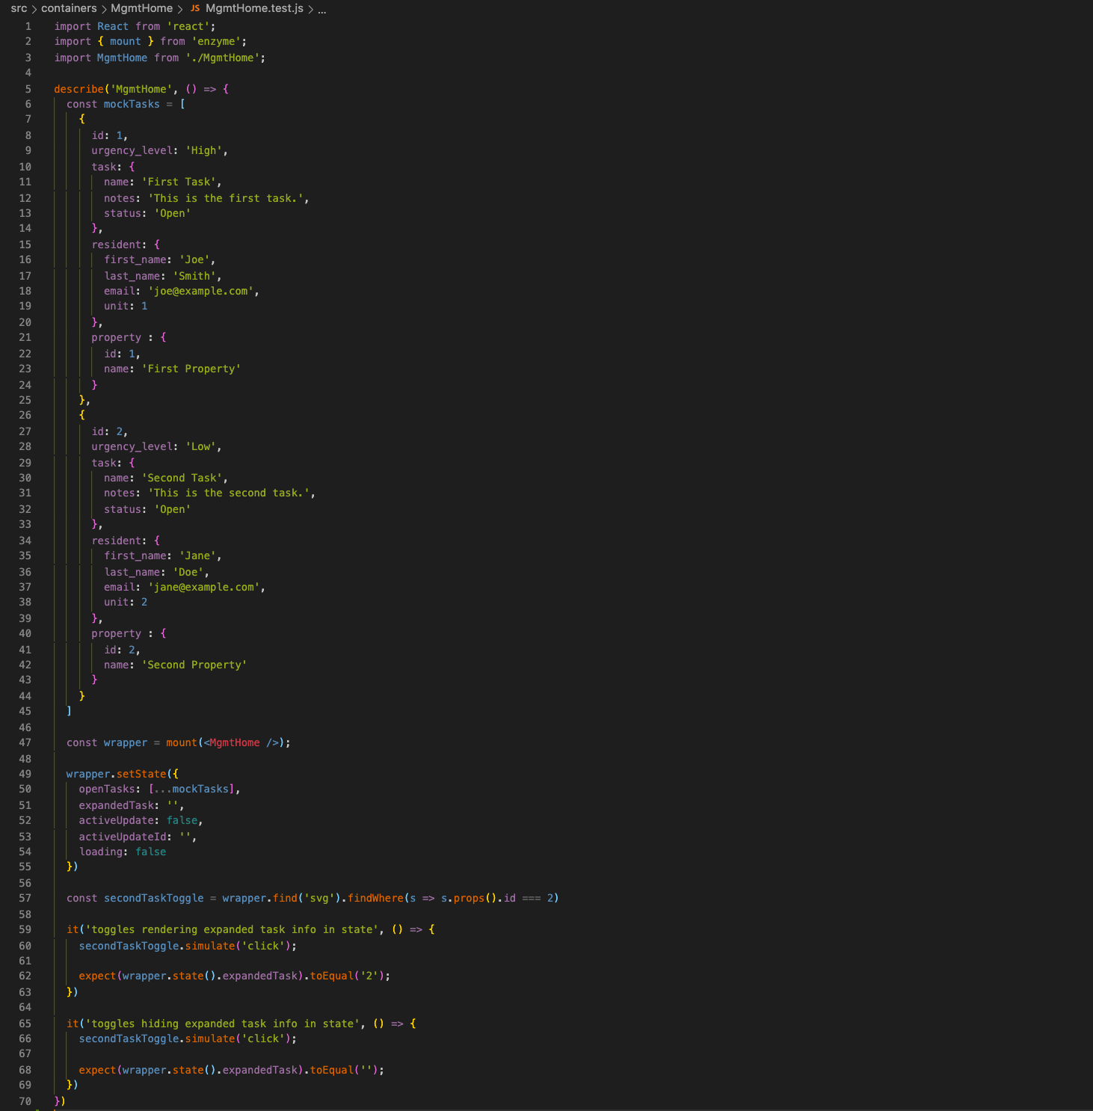Viewport: 1093px width, 1111px height.
Task: Click line number 5 beside the describe block
Action: coord(28,88)
